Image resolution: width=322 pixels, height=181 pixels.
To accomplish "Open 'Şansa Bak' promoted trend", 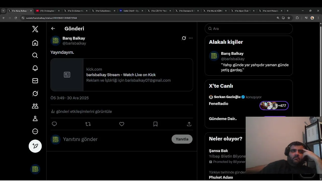I will (x=218, y=151).
